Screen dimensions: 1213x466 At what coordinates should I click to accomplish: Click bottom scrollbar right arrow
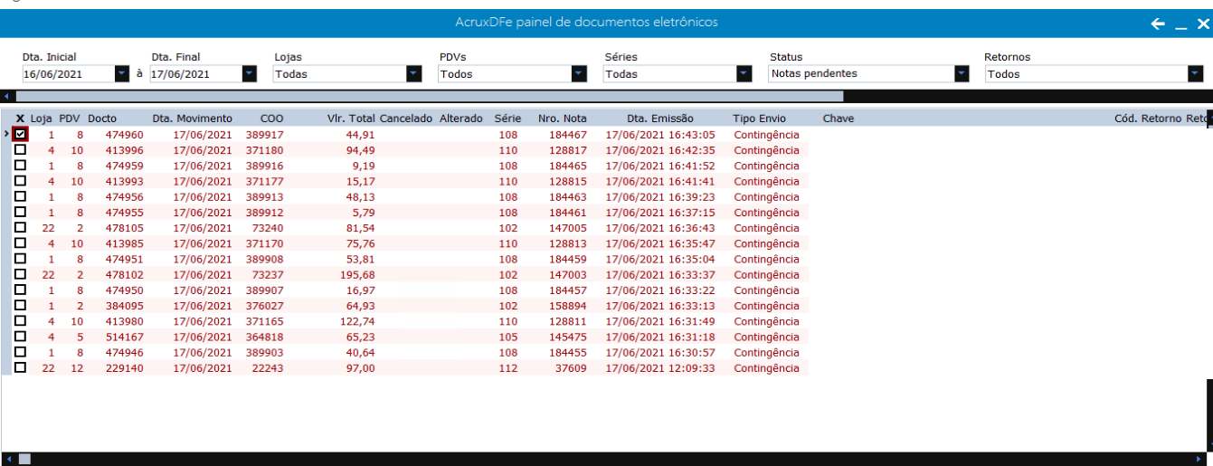(x=1199, y=459)
